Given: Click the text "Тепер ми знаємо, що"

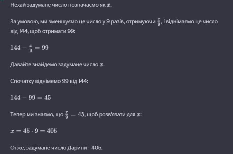Looking at the screenshot, I should click(37, 114).
